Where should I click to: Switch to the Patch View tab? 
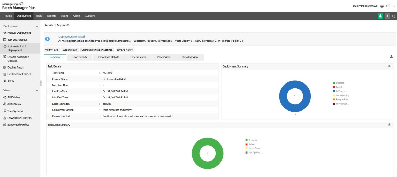point(163,57)
